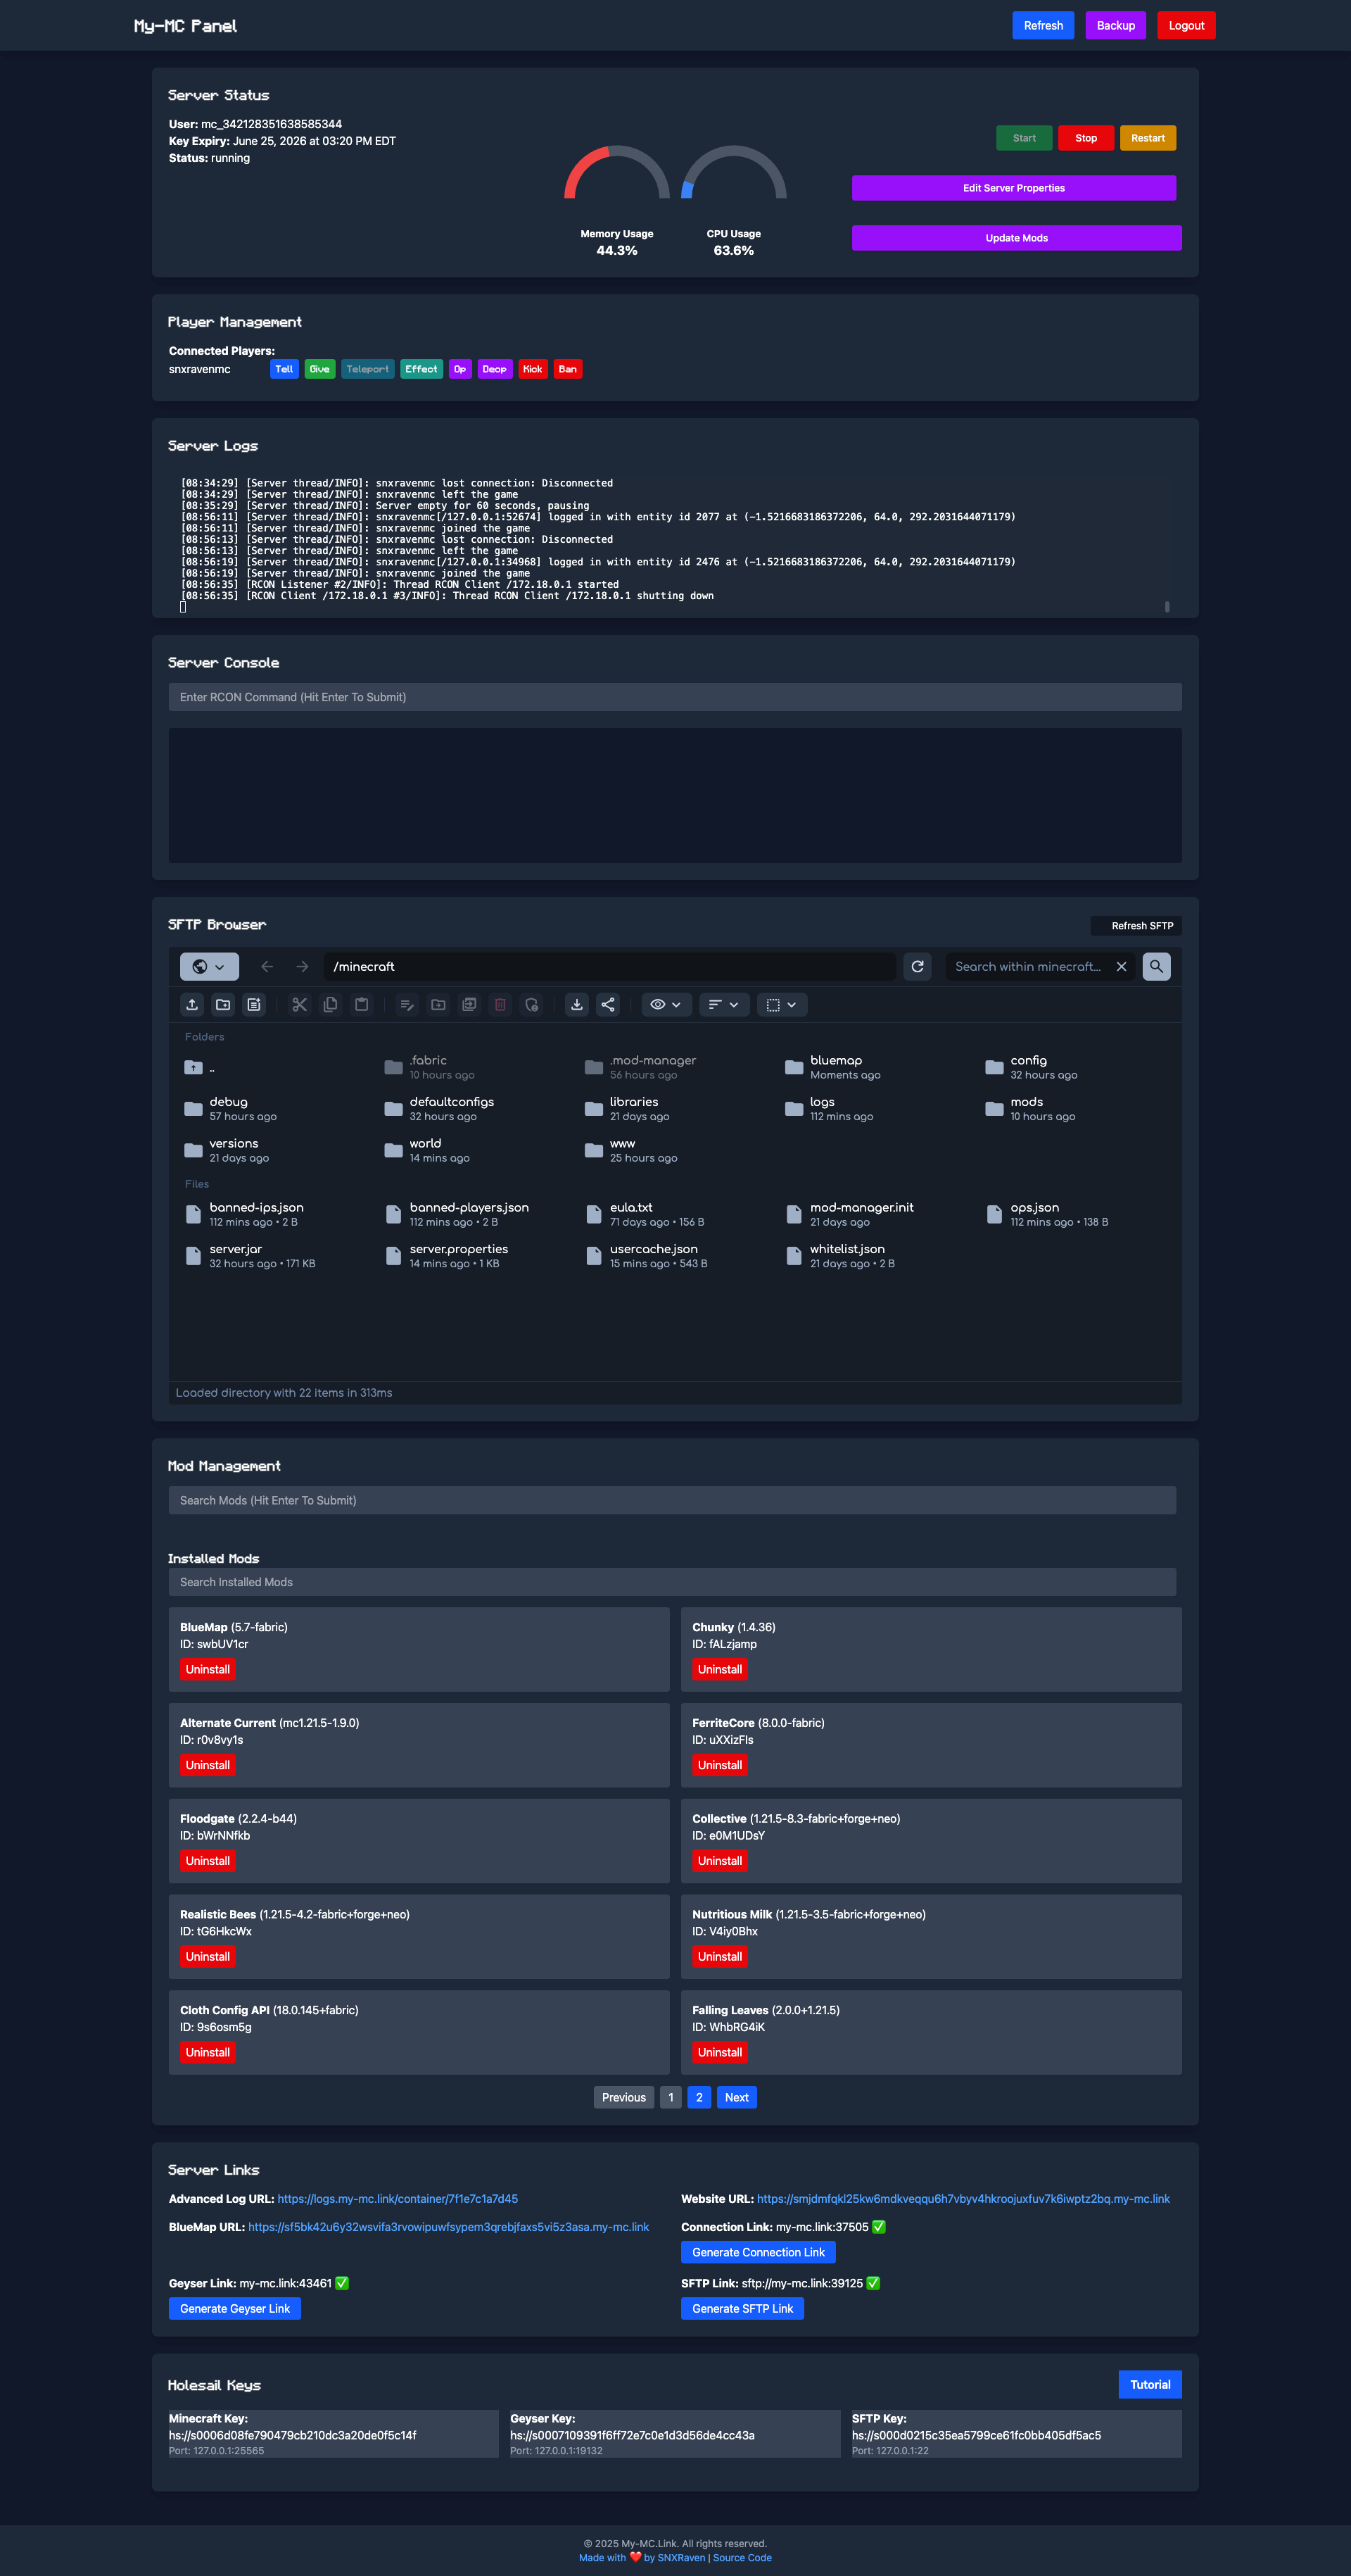The height and width of the screenshot is (2576, 1351).
Task: Click the new folder icon in SFTP toolbar
Action: tap(223, 1004)
